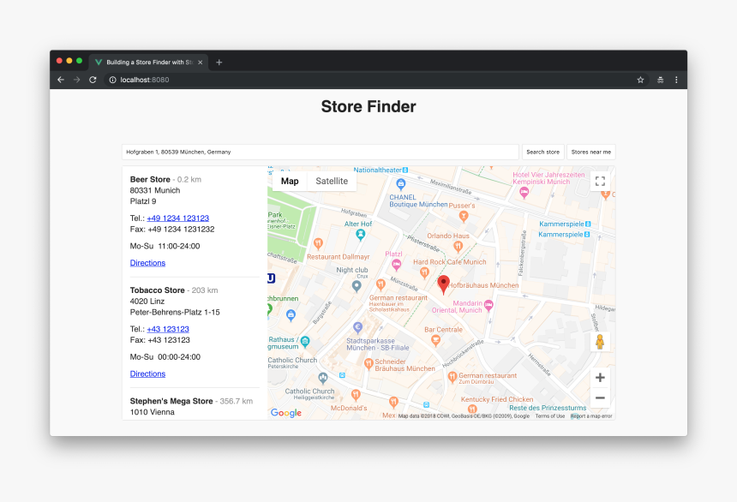The height and width of the screenshot is (502, 737).
Task: Click the Stadtsparkasse bank pin
Action: coord(357,327)
